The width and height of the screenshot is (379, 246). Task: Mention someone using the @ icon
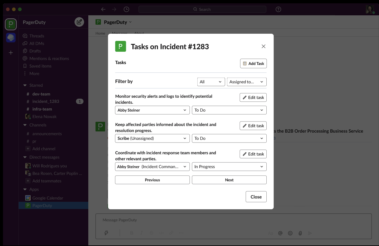coord(280,233)
